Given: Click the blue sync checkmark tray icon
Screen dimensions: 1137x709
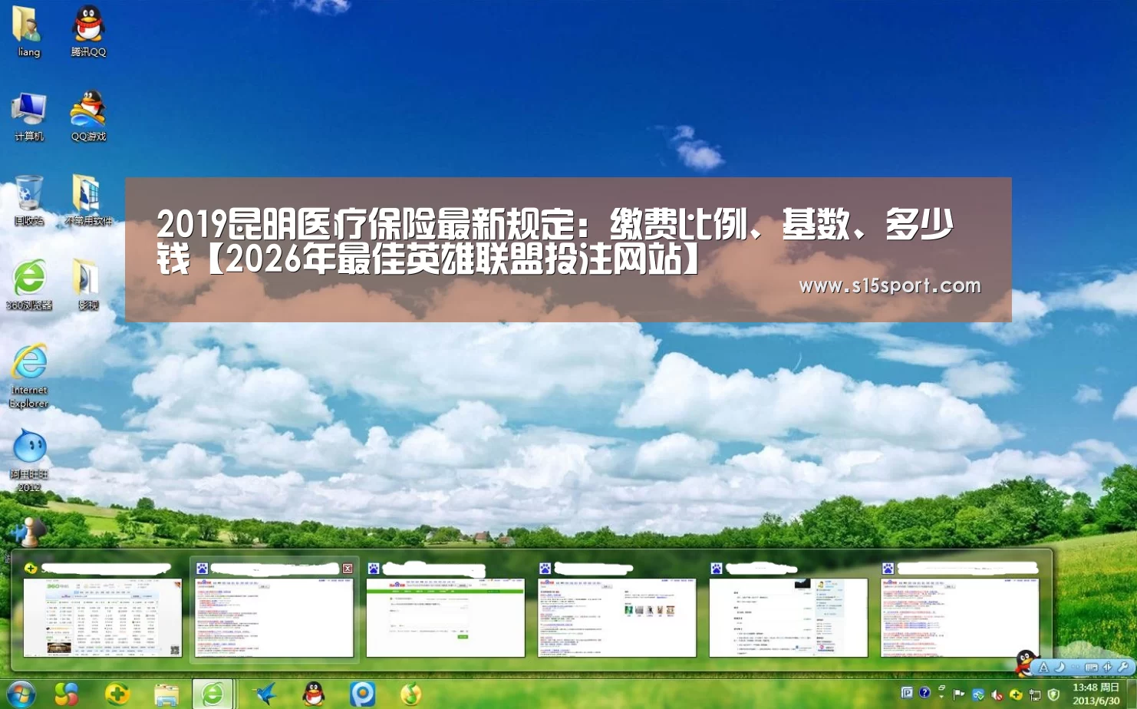Looking at the screenshot, I should (978, 694).
